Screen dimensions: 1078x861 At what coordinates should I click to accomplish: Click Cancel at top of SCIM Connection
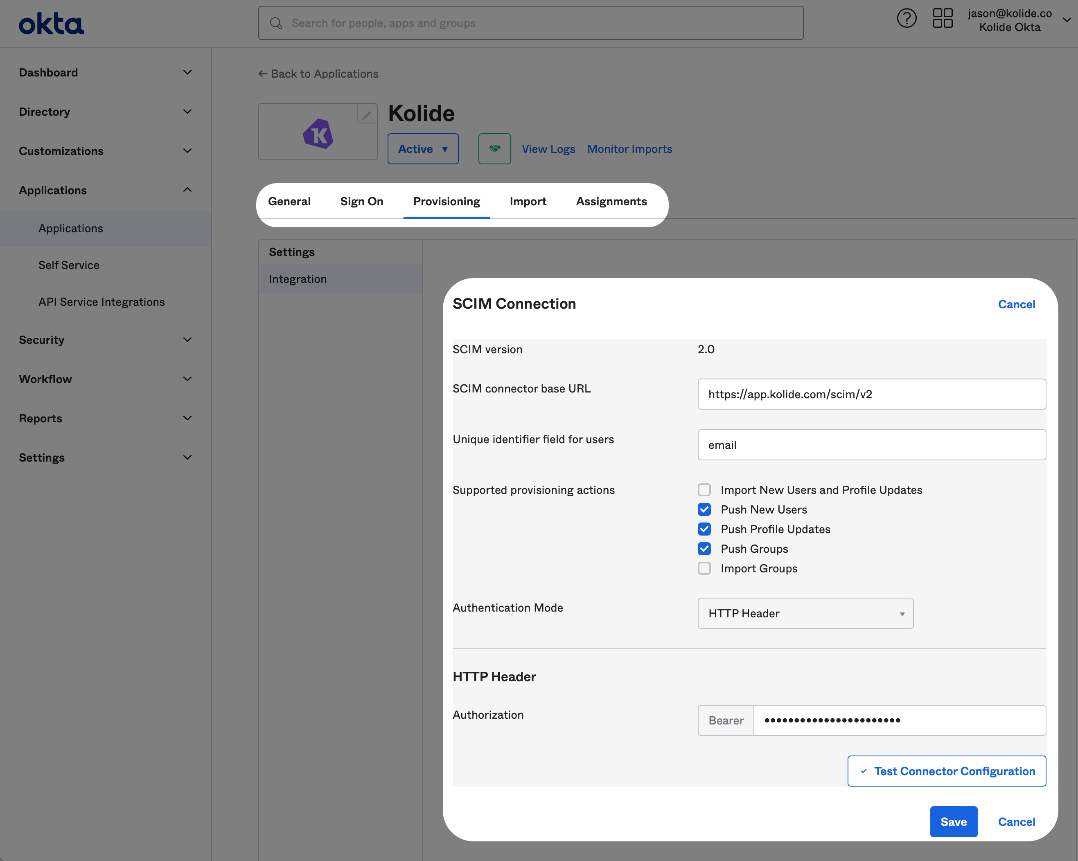pos(1017,304)
